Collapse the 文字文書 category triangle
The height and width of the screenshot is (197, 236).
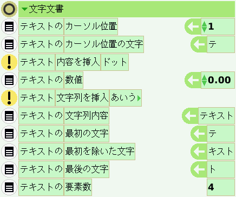(x=24, y=9)
